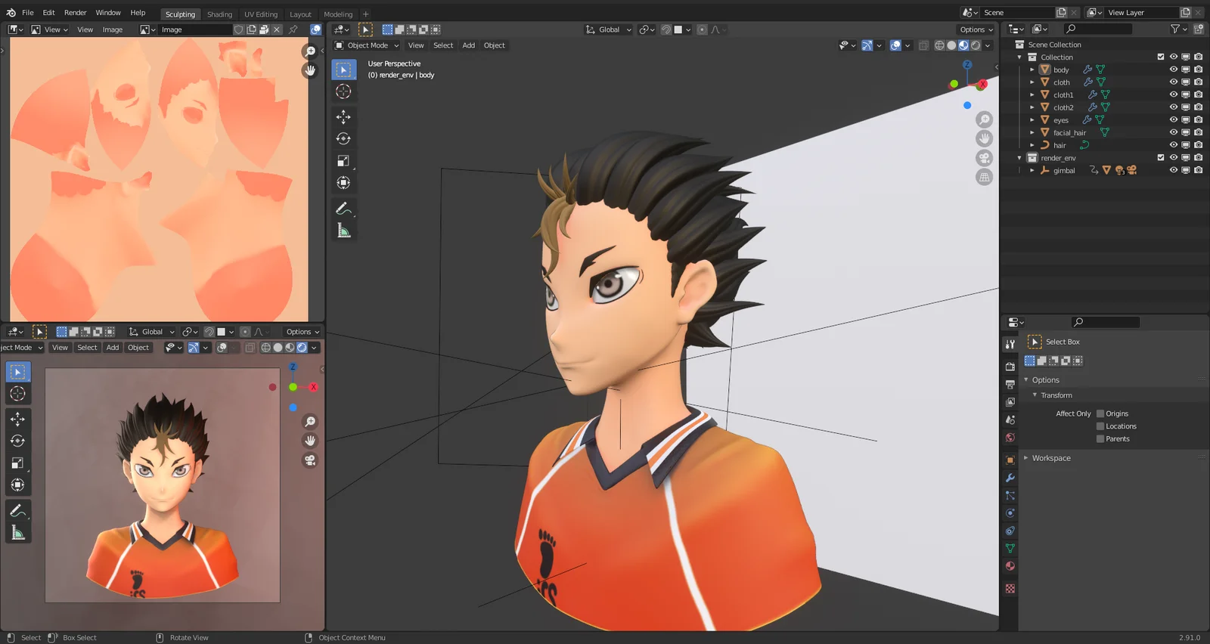Switch to the UV Editing workspace tab
Screen dimensions: 1210x644
pos(261,14)
